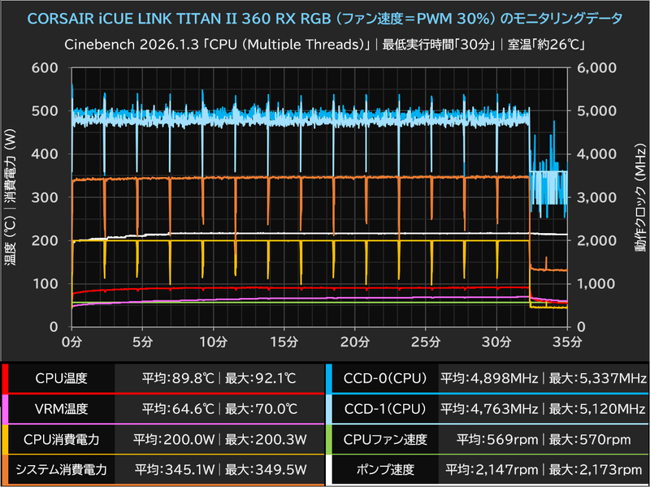
Task: Click the 動作クロック (MHz) axis title
Action: point(639,197)
